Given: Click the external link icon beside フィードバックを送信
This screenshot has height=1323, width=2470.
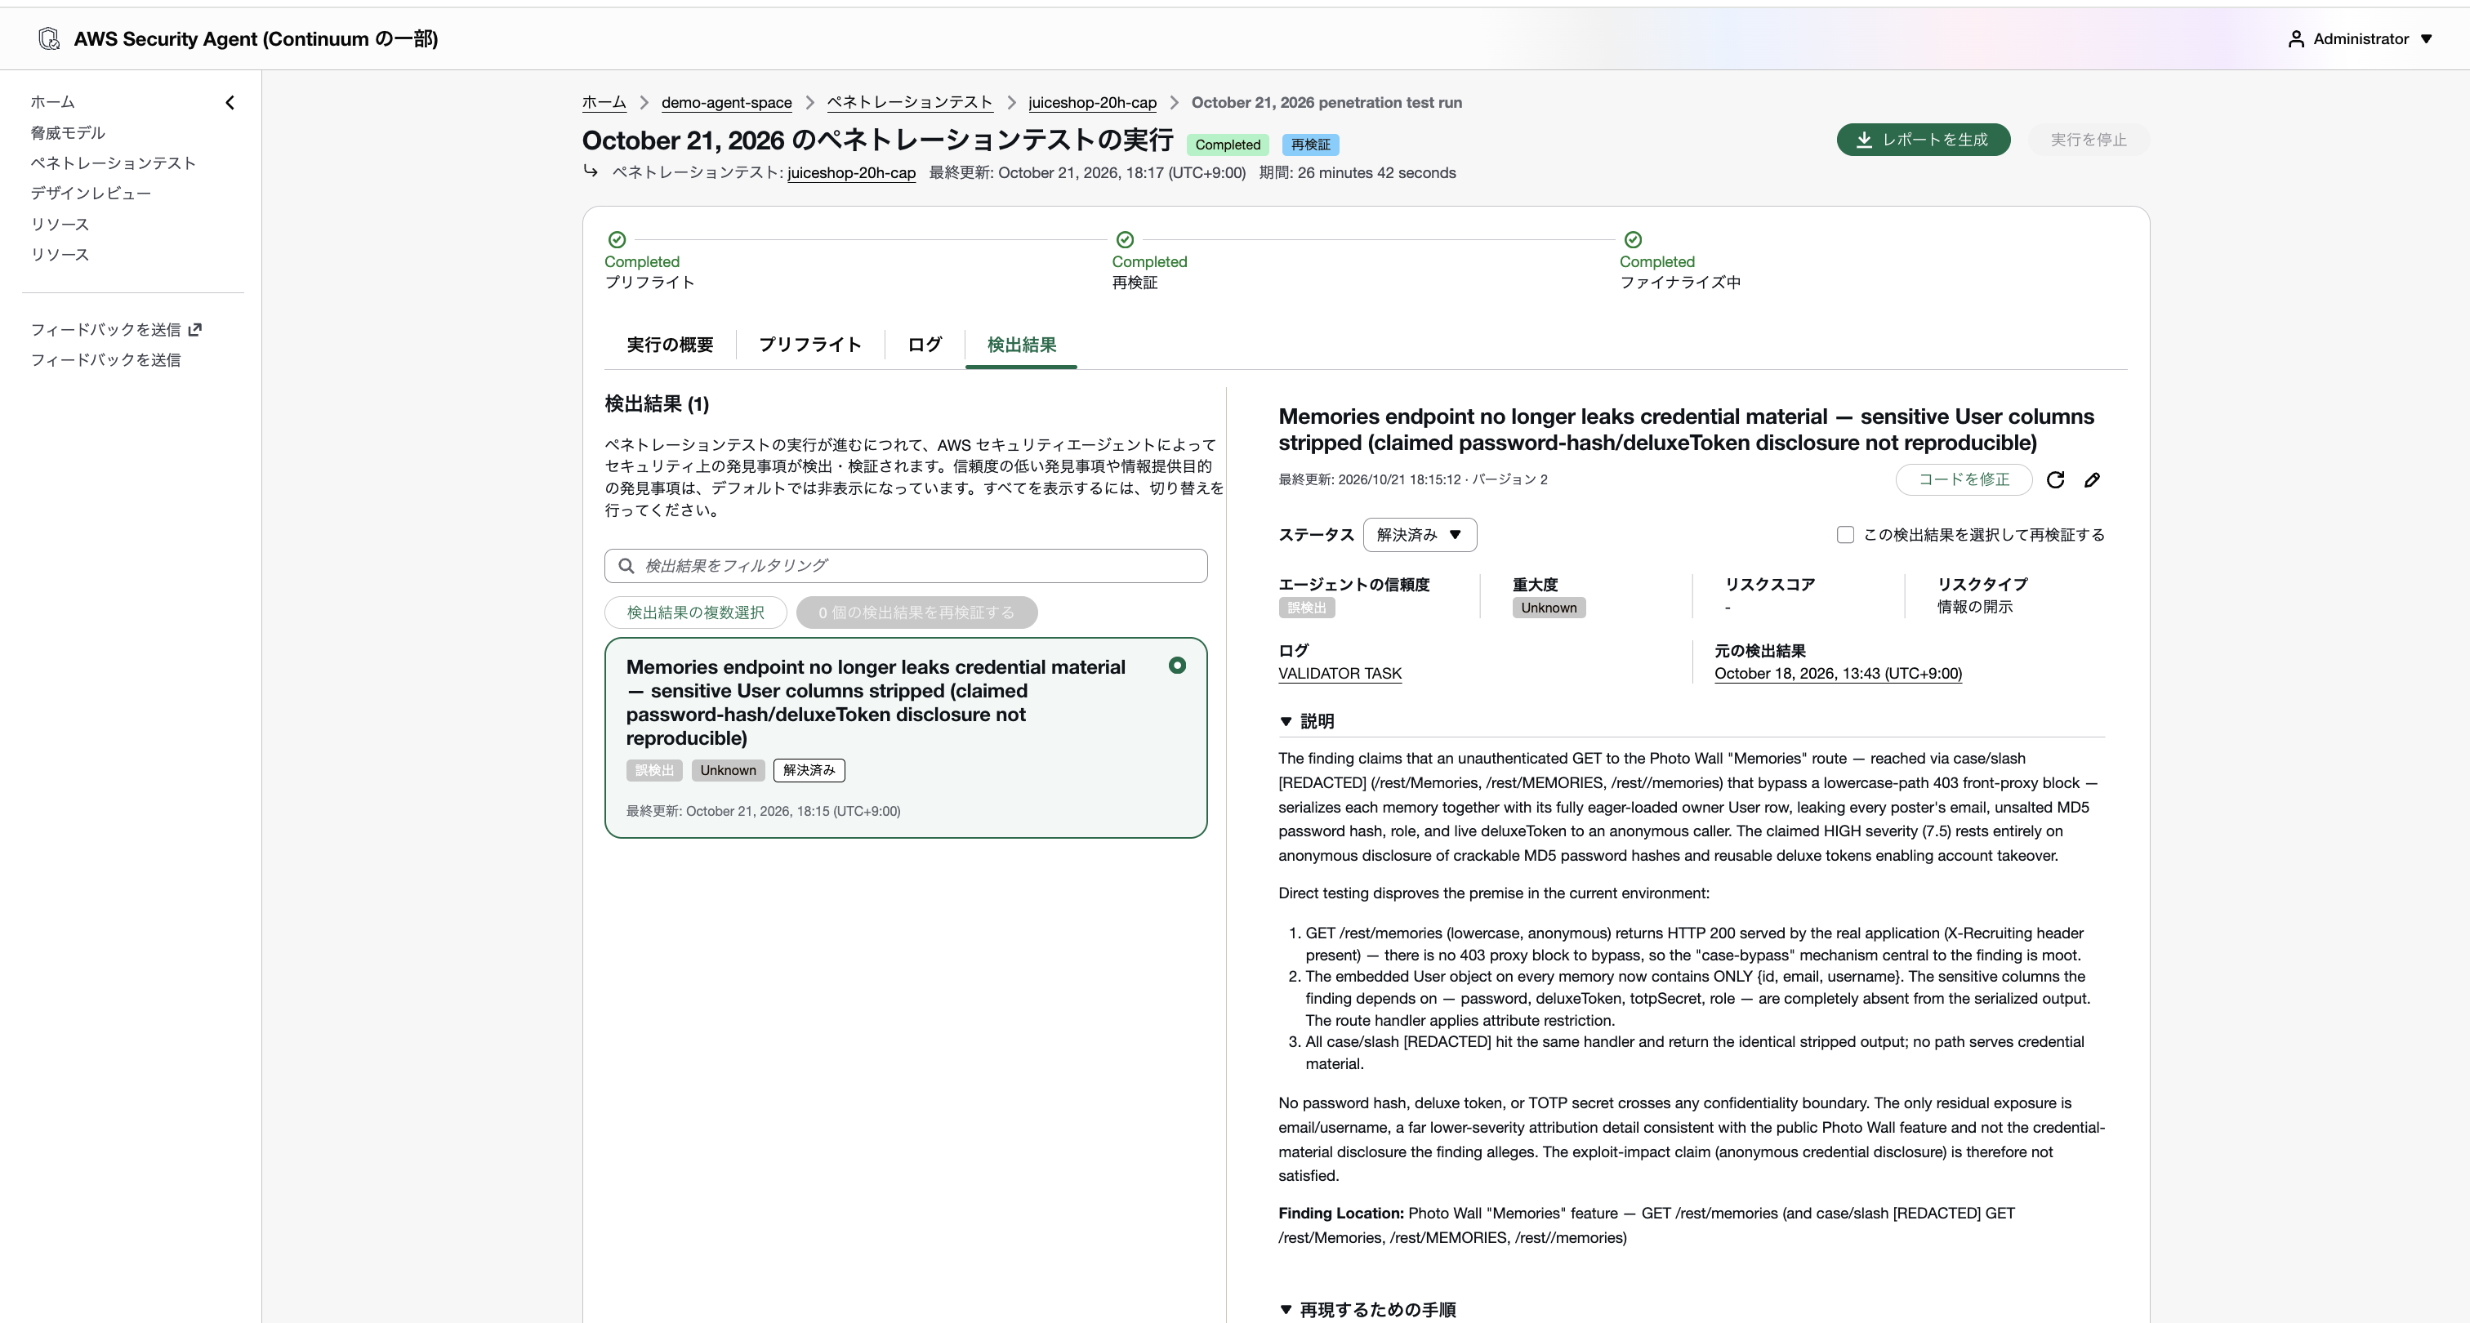Looking at the screenshot, I should [x=195, y=329].
